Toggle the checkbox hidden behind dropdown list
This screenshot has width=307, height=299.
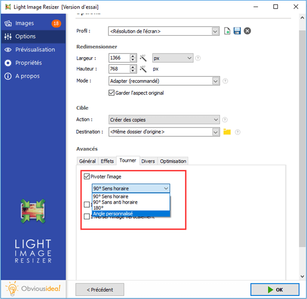coord(87,205)
